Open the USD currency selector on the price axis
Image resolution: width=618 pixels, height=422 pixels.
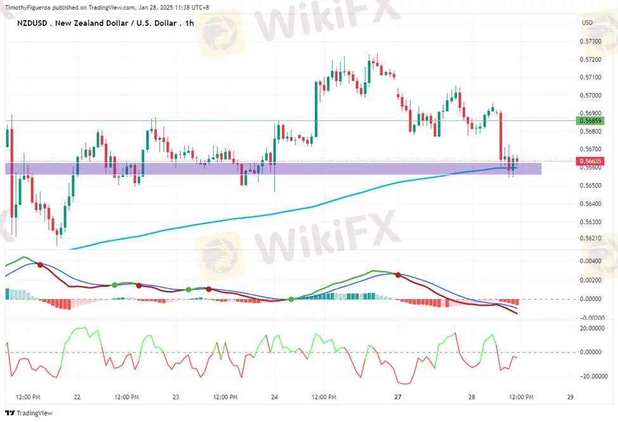pos(587,22)
